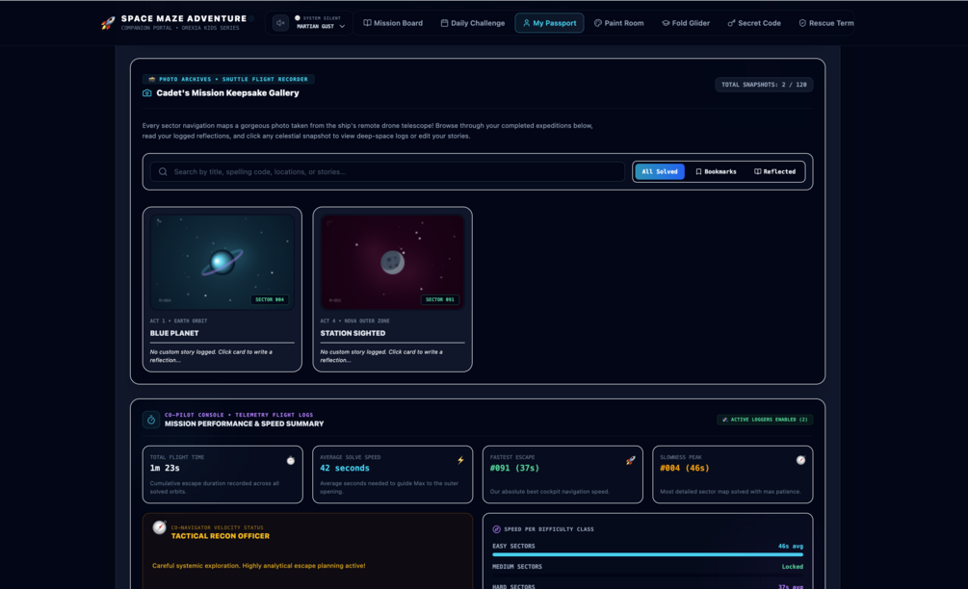This screenshot has height=589, width=968.
Task: Click the Tactical Recon Officer heading
Action: pyautogui.click(x=221, y=536)
